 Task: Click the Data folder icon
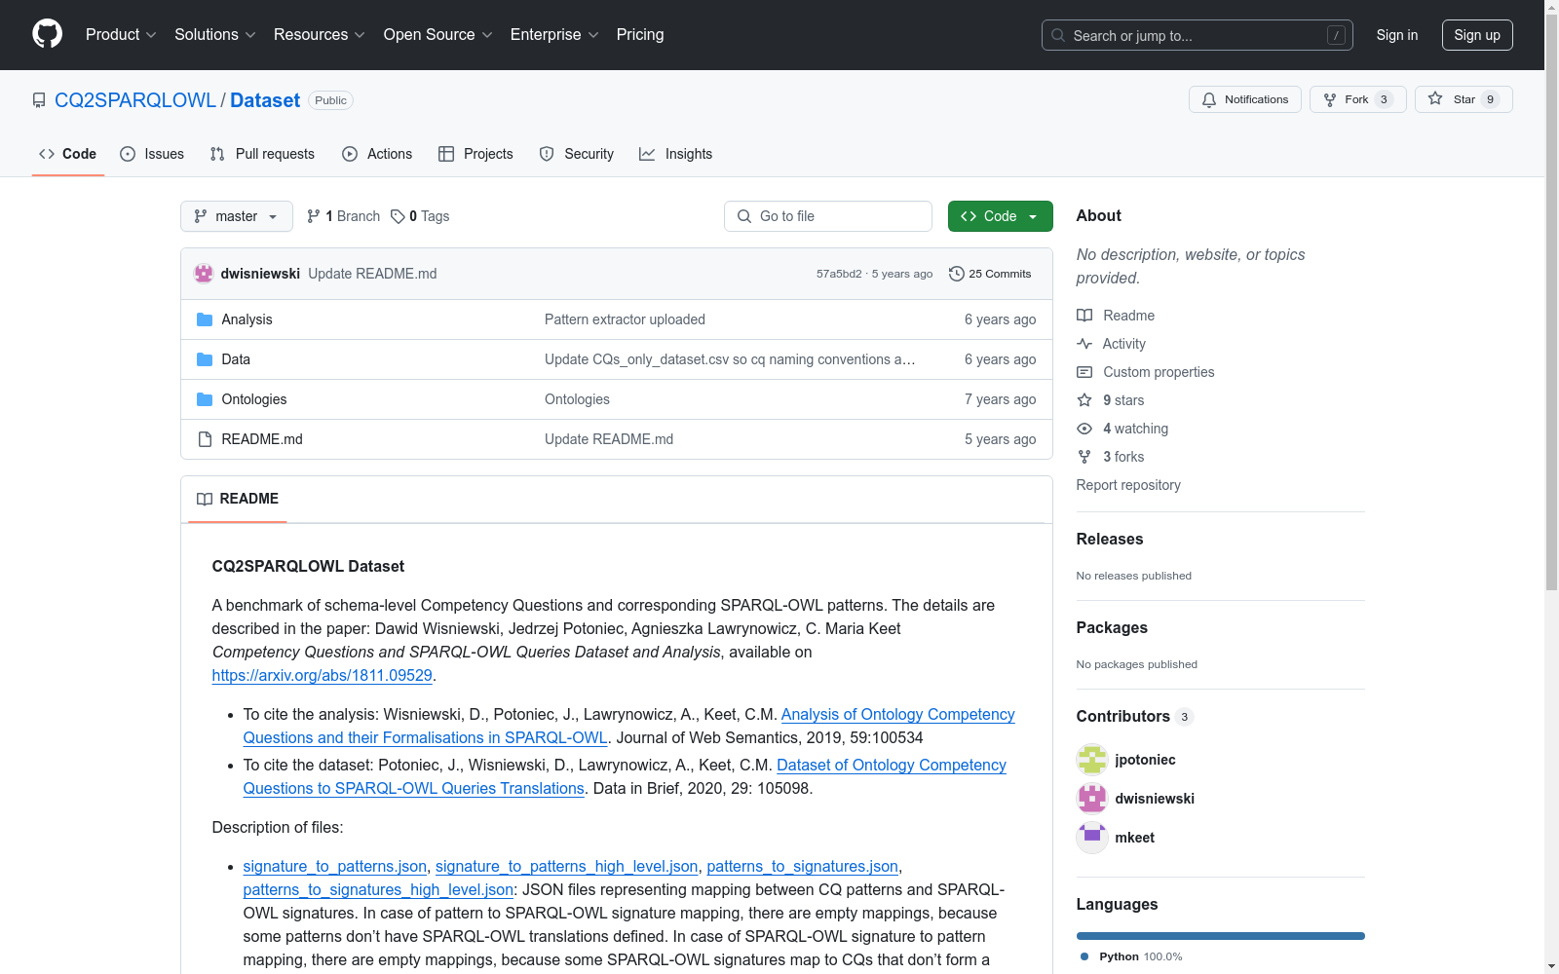tap(205, 359)
